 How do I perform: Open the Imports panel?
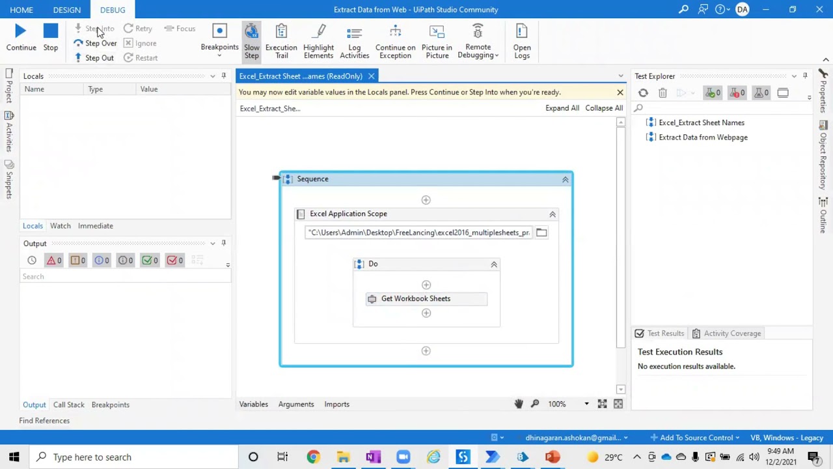337,404
